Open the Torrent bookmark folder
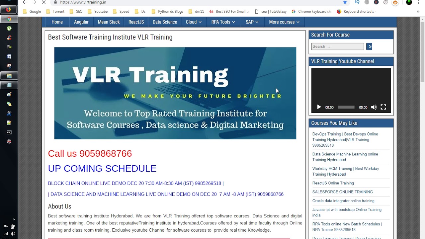The width and height of the screenshot is (425, 239). coord(55,11)
